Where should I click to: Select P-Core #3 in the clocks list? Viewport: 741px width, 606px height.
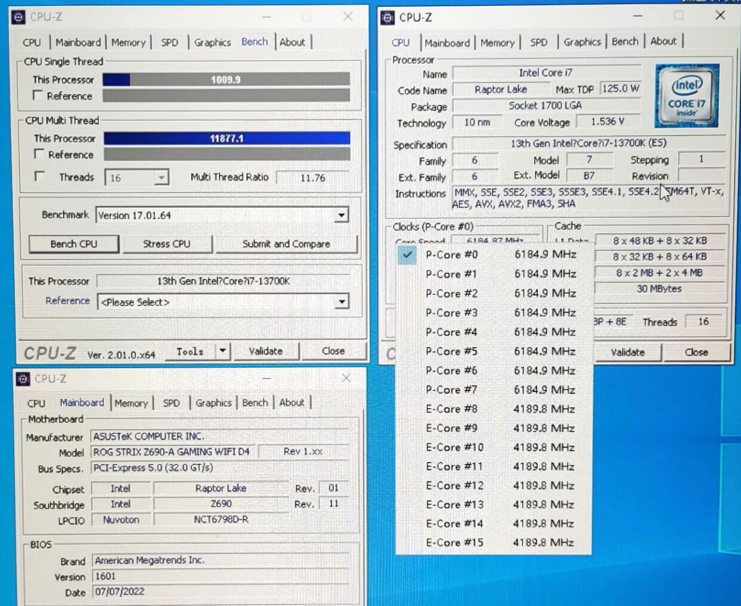click(x=451, y=313)
